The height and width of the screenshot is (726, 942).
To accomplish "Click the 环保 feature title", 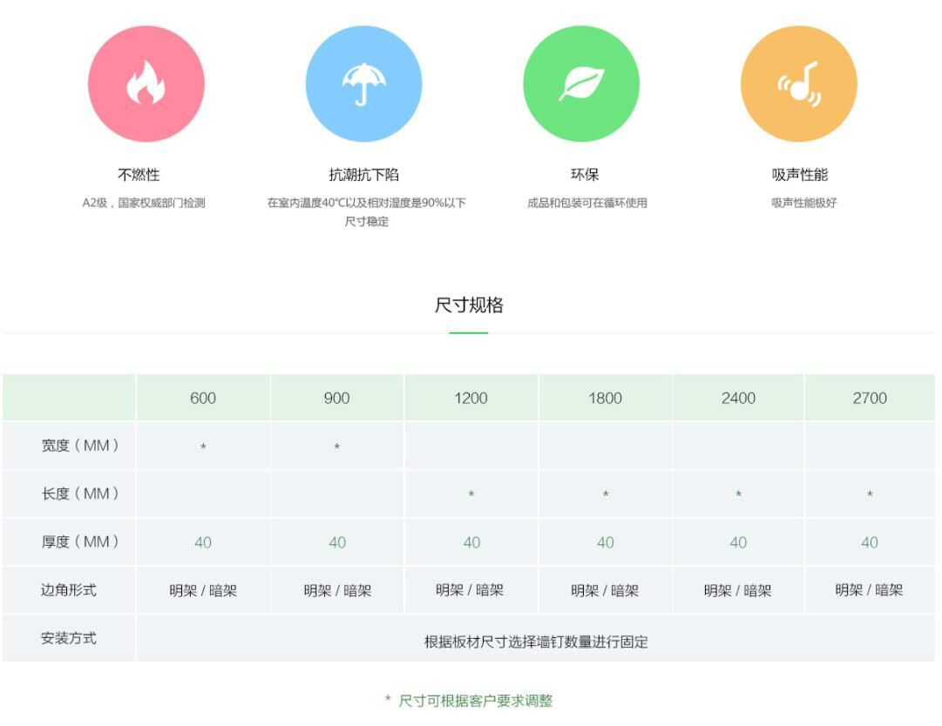I will coord(585,175).
